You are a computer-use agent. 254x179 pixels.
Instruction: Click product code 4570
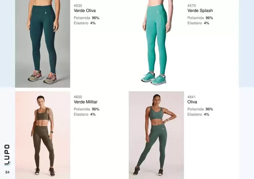[192, 6]
